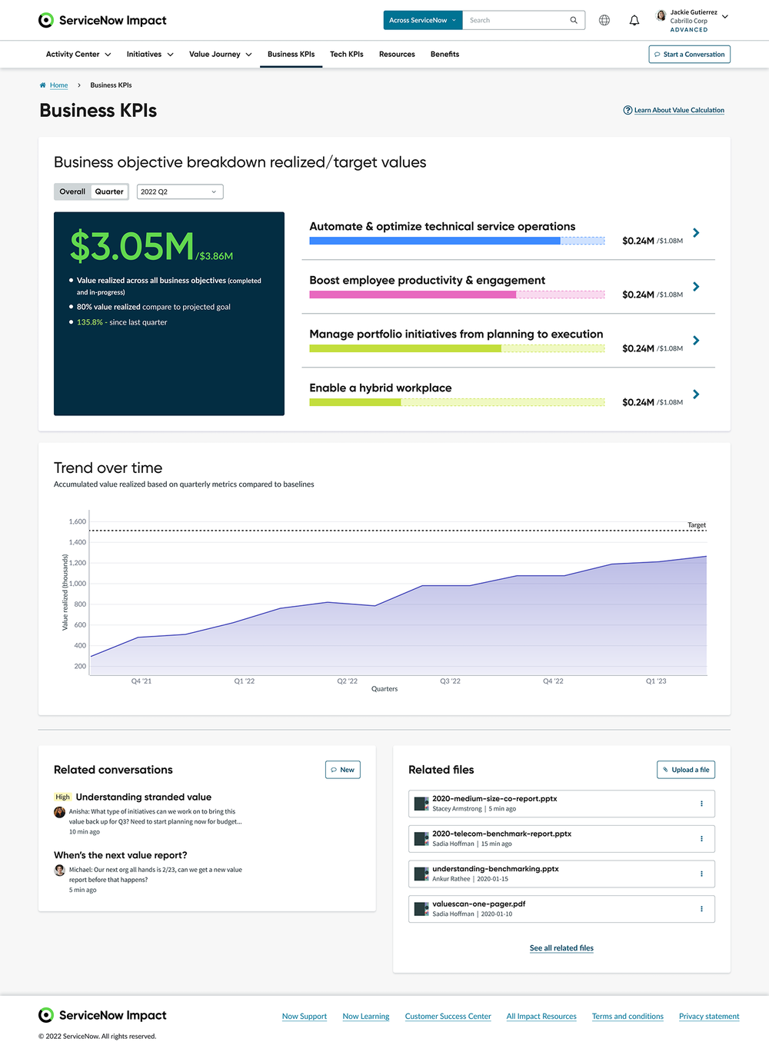The image size is (769, 1052).
Task: Click the home icon in breadcrumb
Action: pos(42,85)
